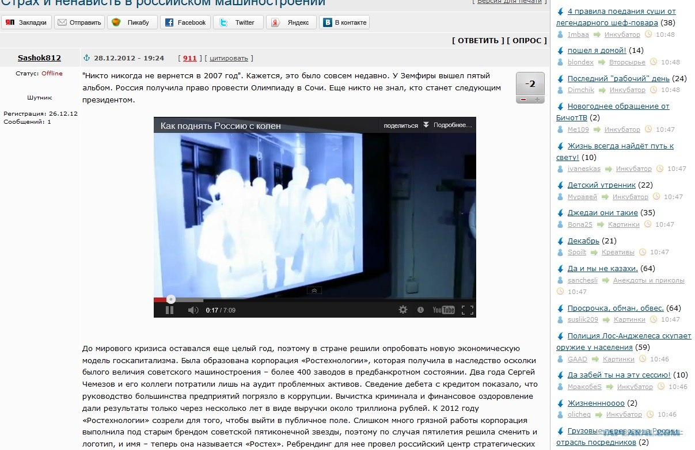Open video settings gear icon

[x=403, y=310]
